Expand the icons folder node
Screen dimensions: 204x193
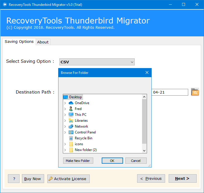pos(65,144)
